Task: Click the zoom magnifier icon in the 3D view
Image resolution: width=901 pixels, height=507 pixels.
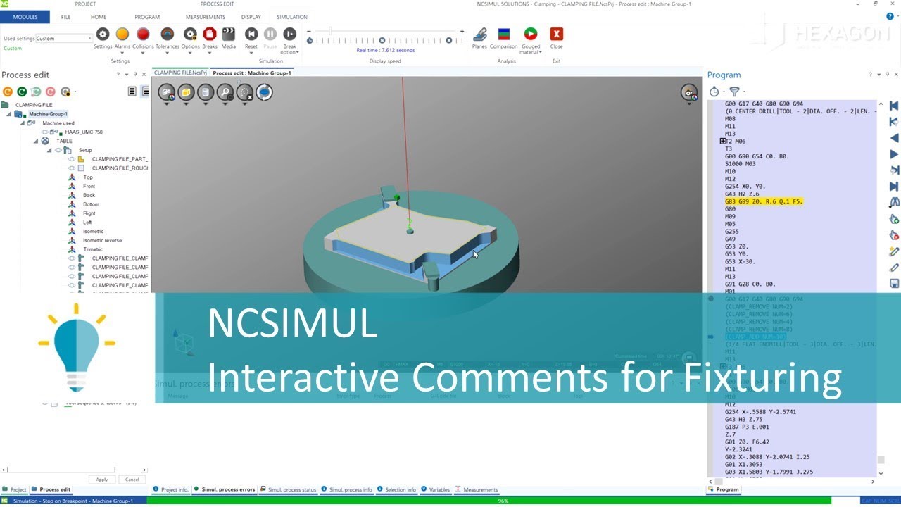Action: point(225,92)
